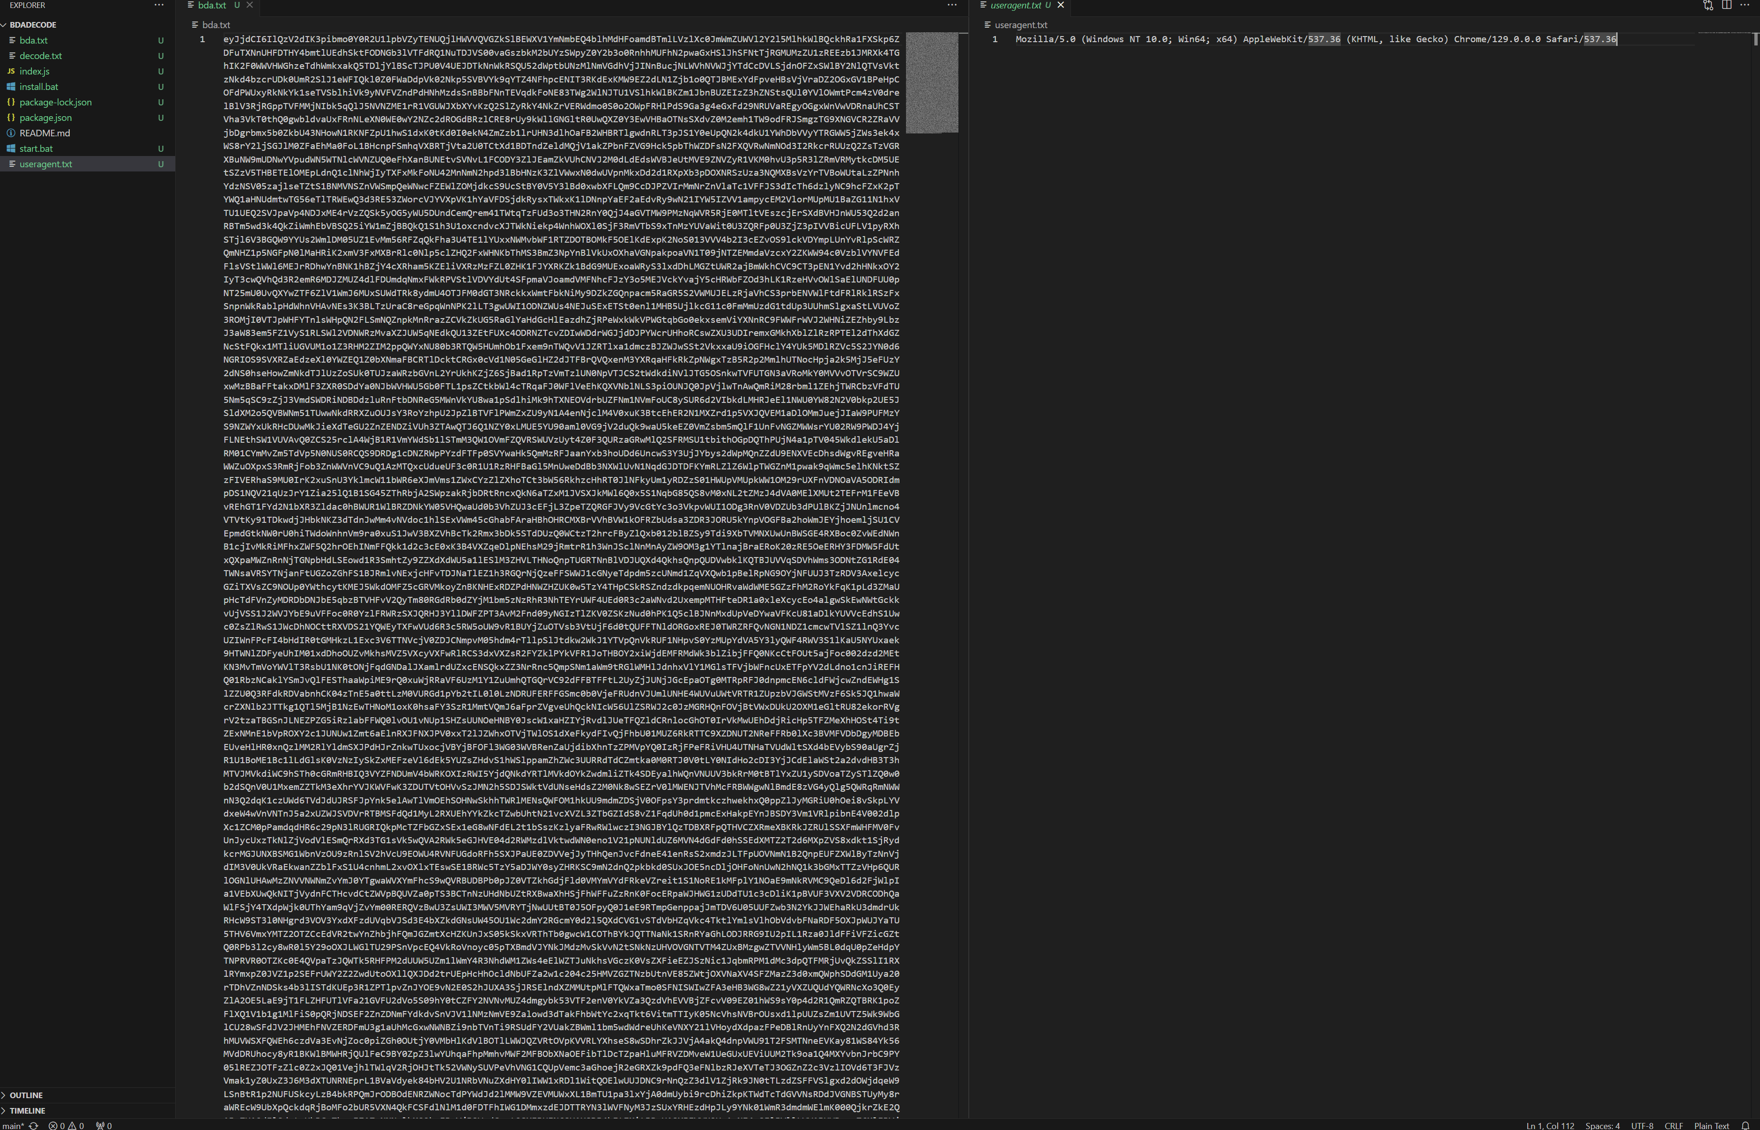This screenshot has width=1760, height=1130.
Task: Collapse the BDADECODE folder section
Action: (32, 25)
